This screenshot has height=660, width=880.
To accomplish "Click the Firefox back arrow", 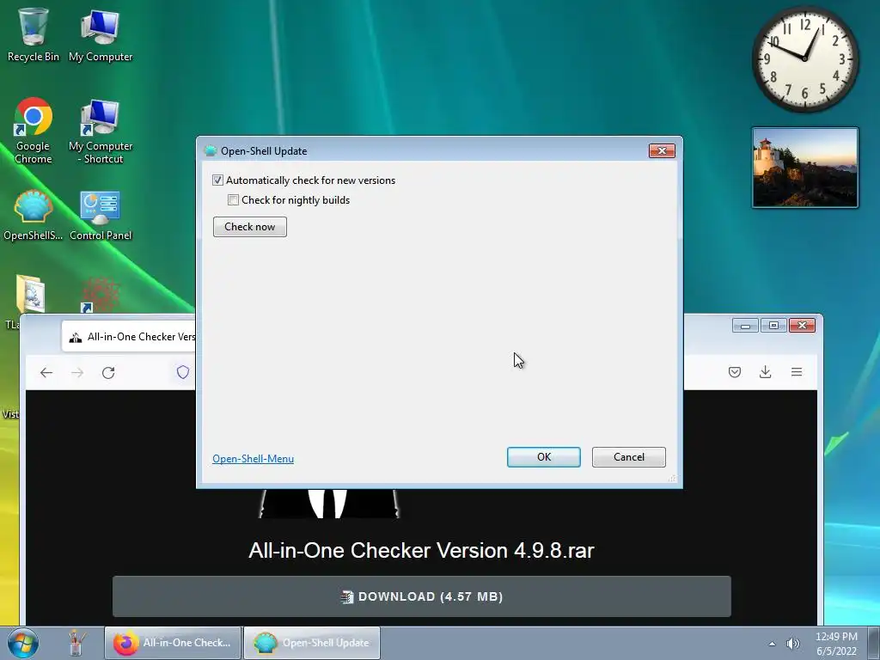I will tap(46, 373).
